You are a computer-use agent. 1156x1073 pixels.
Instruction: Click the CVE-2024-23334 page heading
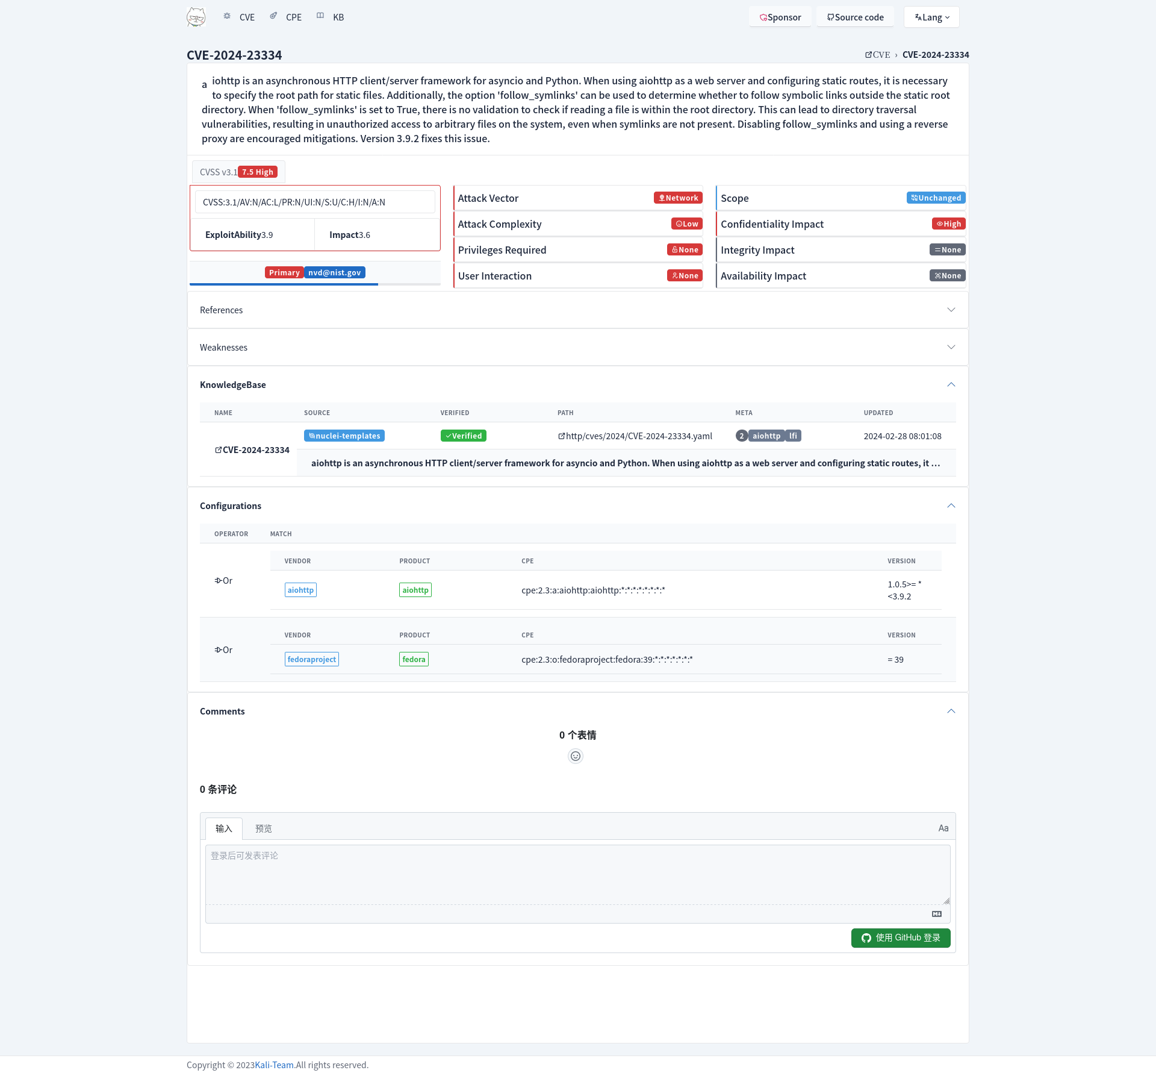pos(234,55)
